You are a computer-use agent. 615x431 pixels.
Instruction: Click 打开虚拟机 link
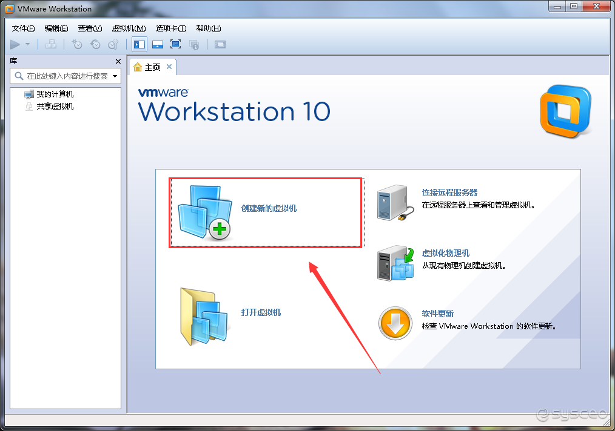tap(261, 312)
